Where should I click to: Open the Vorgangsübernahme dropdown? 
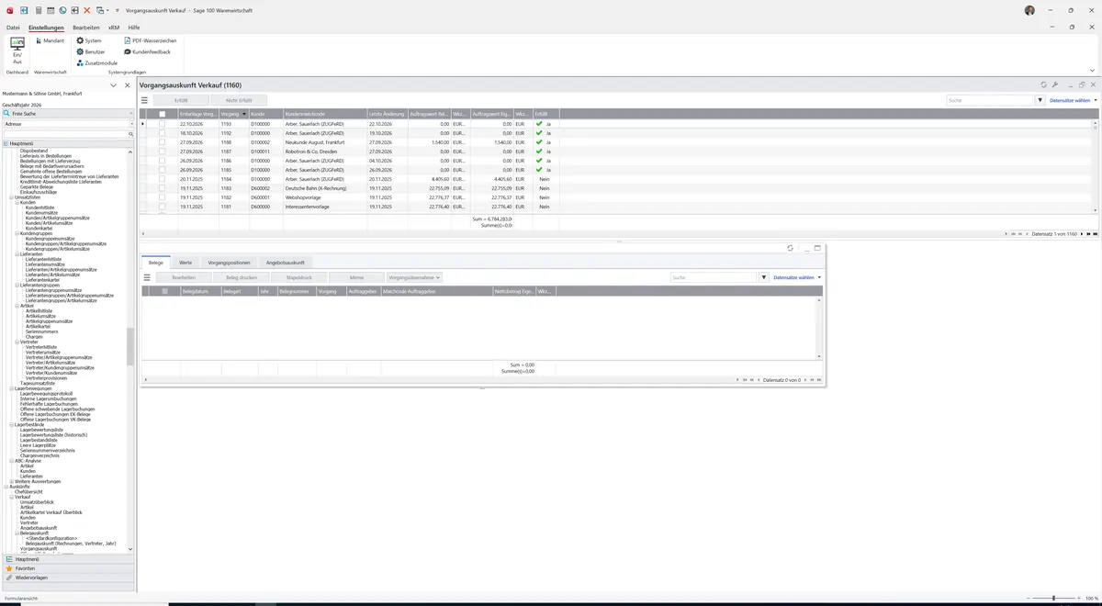coord(414,277)
